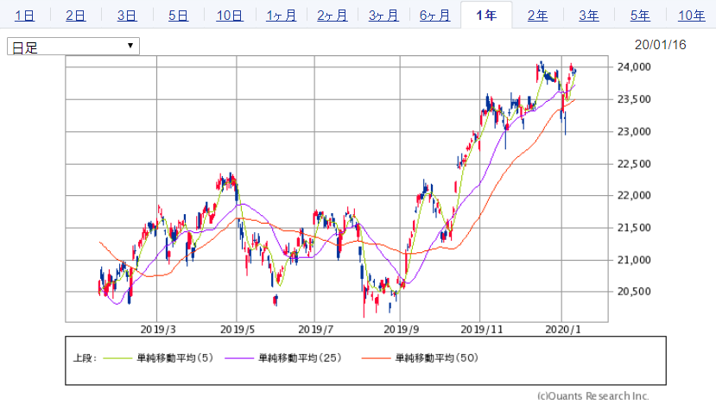
Task: Click the 2019/7 date axis label
Action: pos(315,330)
